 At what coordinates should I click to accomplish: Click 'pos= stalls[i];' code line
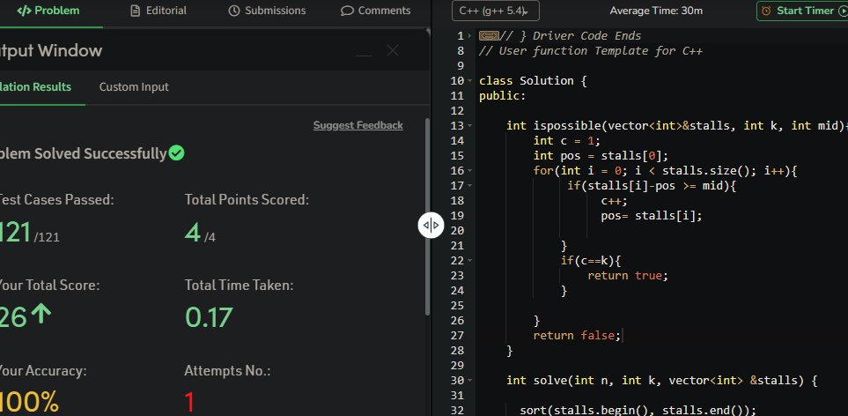(x=652, y=216)
